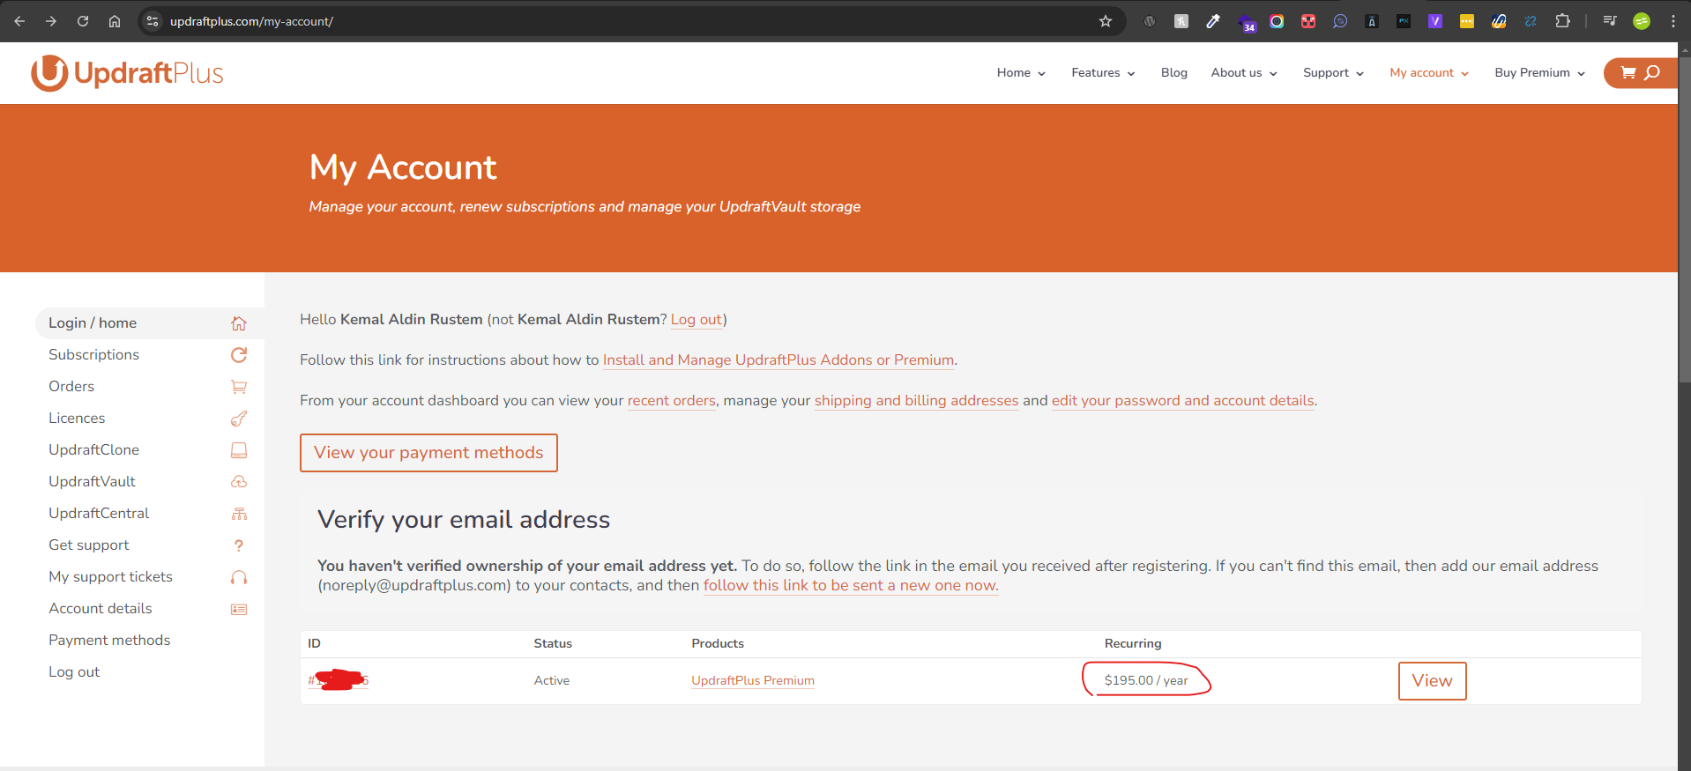Click the search magnifier icon
This screenshot has height=771, width=1691.
point(1652,73)
